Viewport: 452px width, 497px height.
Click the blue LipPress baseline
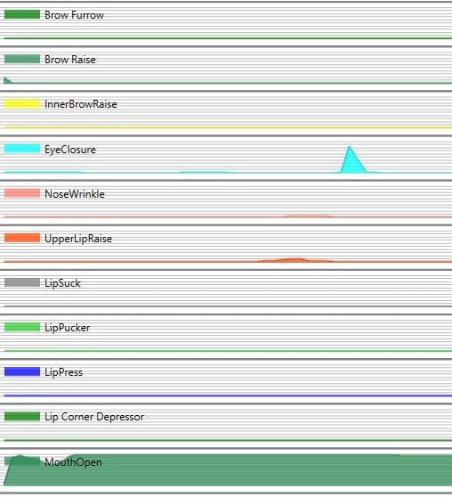[x=228, y=395]
